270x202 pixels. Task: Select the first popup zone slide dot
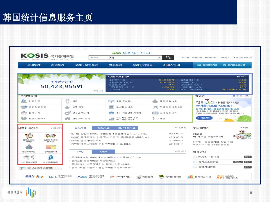(x=234, y=96)
